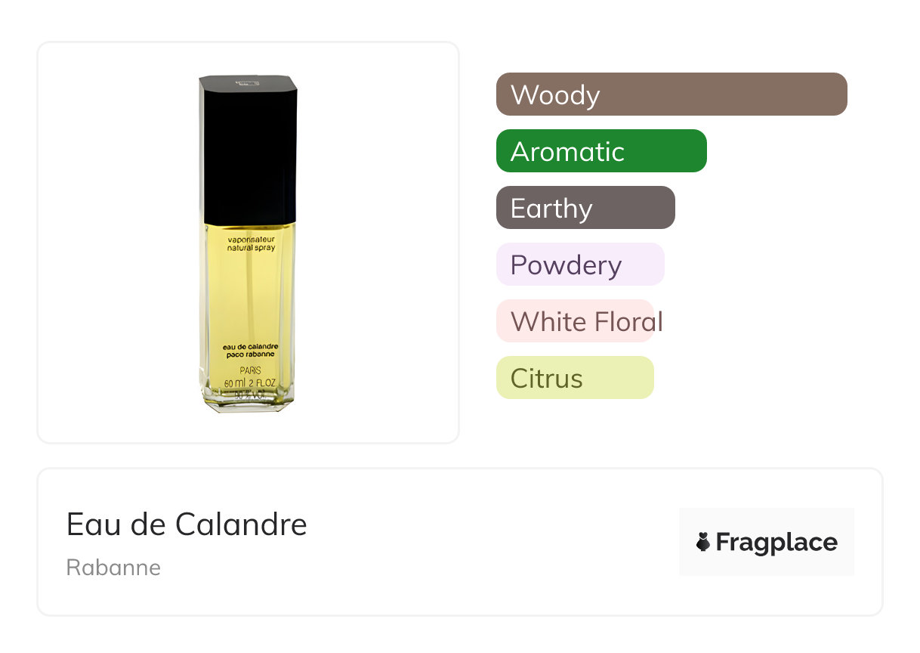Click the 'Earthy' label text
The height and width of the screenshot is (653, 920).
551,209
